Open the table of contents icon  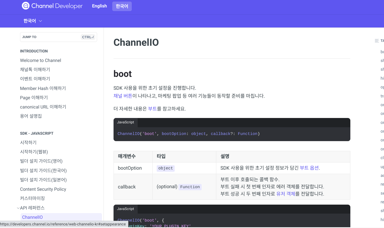[377, 41]
